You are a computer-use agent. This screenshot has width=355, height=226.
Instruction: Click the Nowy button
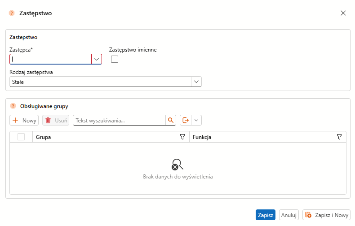point(24,120)
